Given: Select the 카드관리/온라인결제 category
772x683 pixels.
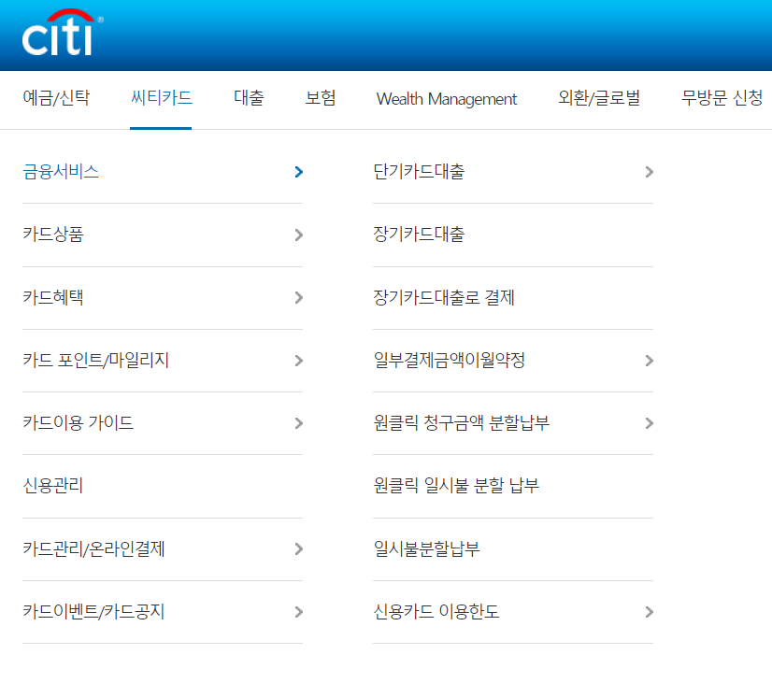Looking at the screenshot, I should click(x=93, y=548).
